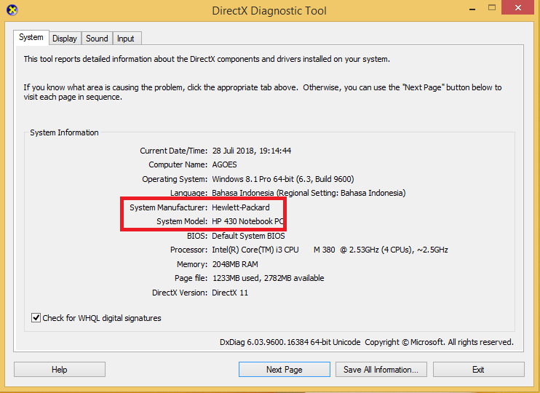This screenshot has height=393, width=540.
Task: Toggle Check for WHQL digital signatures checkbox
Action: click(x=36, y=317)
